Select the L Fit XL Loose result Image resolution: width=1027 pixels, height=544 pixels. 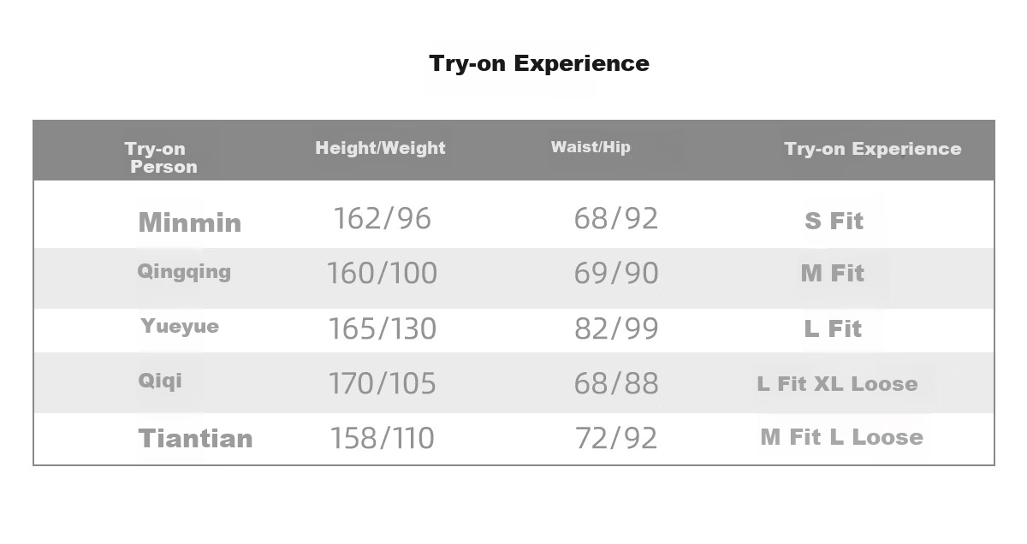tap(837, 384)
